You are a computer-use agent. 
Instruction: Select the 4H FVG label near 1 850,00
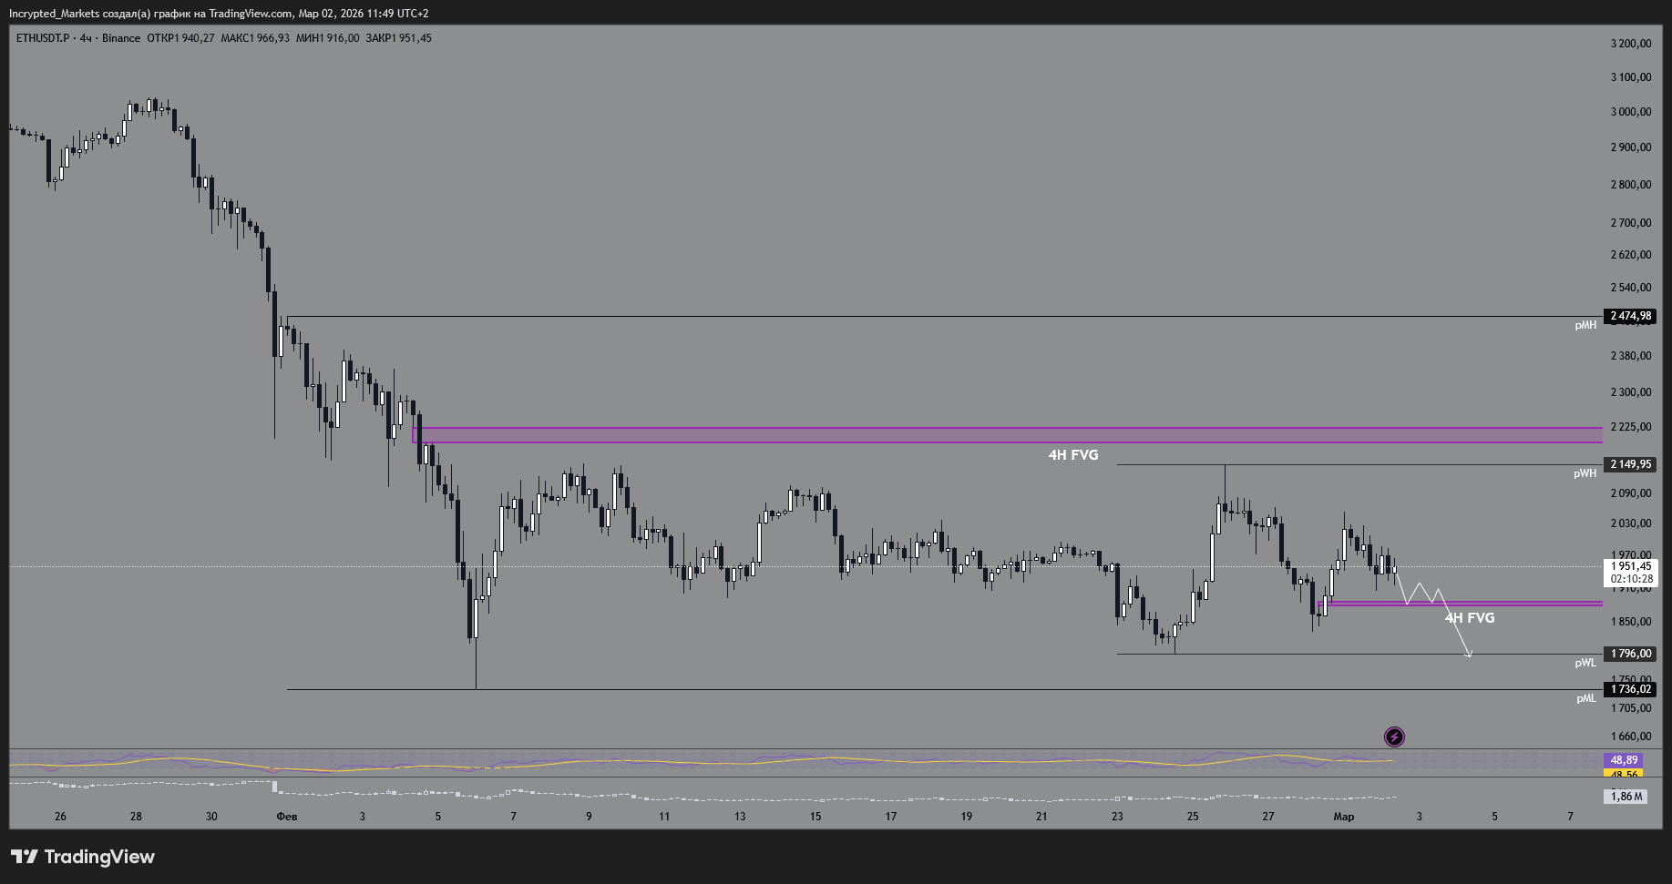pyautogui.click(x=1470, y=618)
